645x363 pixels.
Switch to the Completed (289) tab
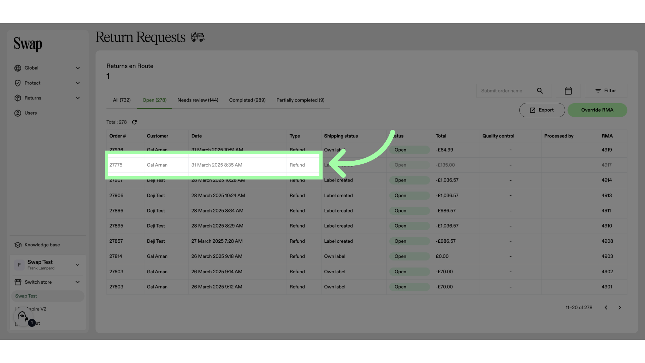point(247,100)
